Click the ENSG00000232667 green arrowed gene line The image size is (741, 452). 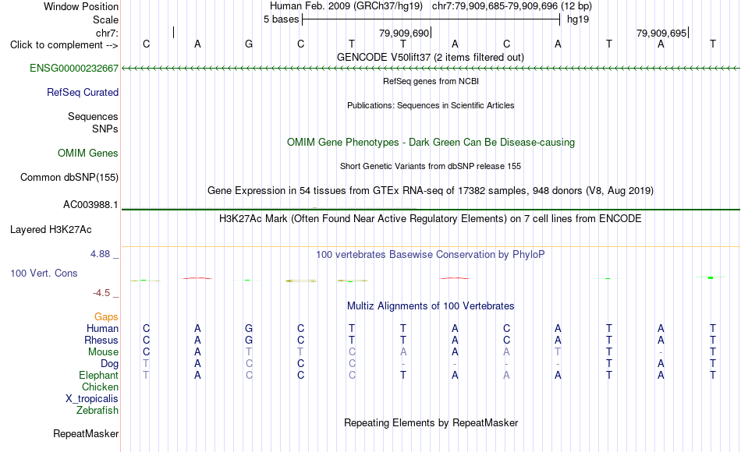(x=431, y=69)
